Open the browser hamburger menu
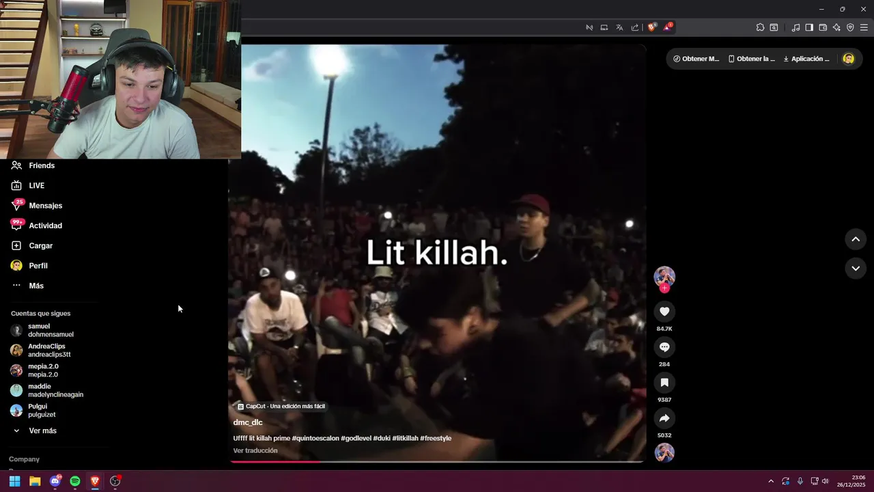The width and height of the screenshot is (874, 492). [864, 27]
